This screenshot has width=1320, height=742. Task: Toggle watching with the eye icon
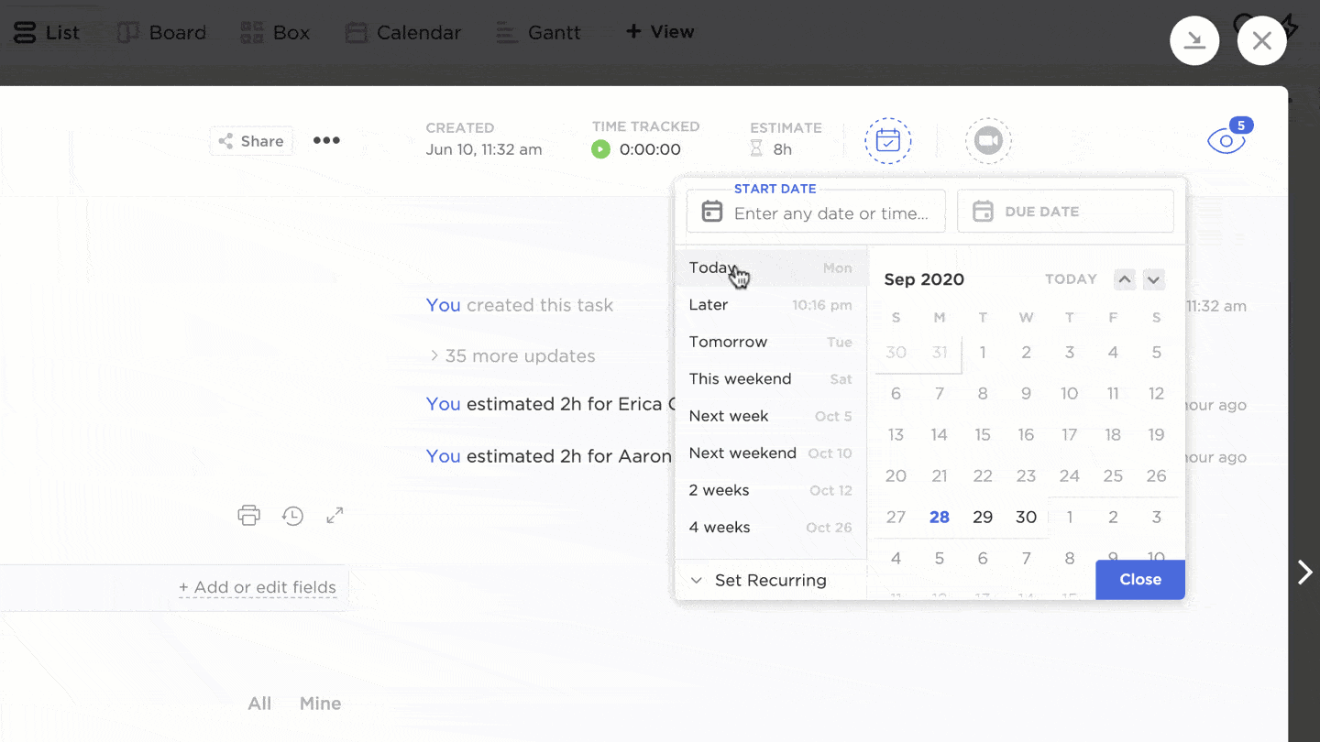coord(1226,141)
